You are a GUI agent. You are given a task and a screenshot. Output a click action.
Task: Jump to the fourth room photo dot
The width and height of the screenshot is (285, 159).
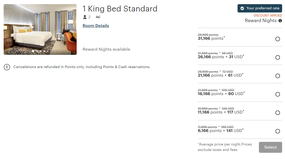44,51
